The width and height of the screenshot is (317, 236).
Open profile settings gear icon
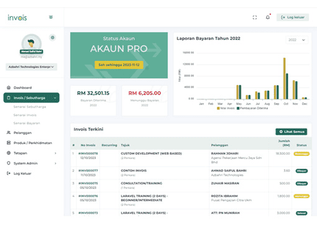(x=52, y=37)
